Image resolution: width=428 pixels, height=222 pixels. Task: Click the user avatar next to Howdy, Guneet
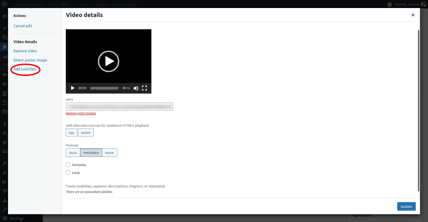pos(423,4)
